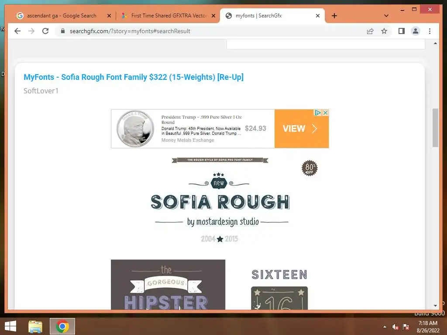Click the Money Metals Exchange advertiser text
The height and width of the screenshot is (335, 447).
pyautogui.click(x=188, y=140)
